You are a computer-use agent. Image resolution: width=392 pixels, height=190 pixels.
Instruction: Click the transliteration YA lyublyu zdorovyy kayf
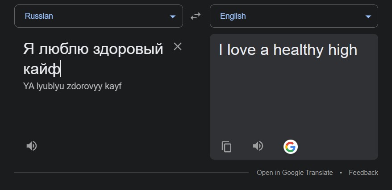[x=72, y=86]
